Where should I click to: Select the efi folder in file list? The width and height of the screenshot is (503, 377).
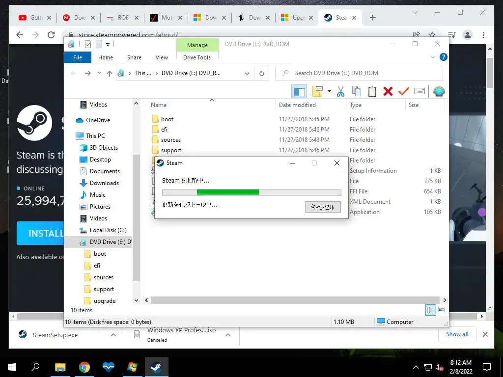(164, 130)
